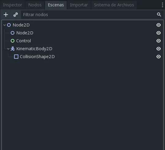Open the dock options three-dot menu
The image size is (165, 150).
point(163,5)
